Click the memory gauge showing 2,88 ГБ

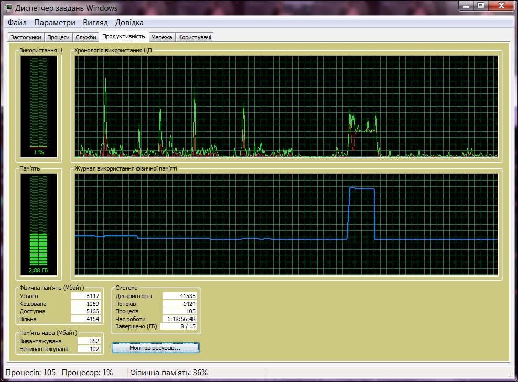click(x=39, y=225)
